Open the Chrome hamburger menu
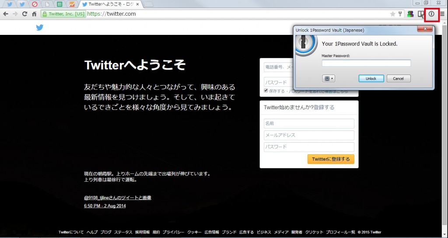Image resolution: width=448 pixels, height=238 pixels. [442, 14]
